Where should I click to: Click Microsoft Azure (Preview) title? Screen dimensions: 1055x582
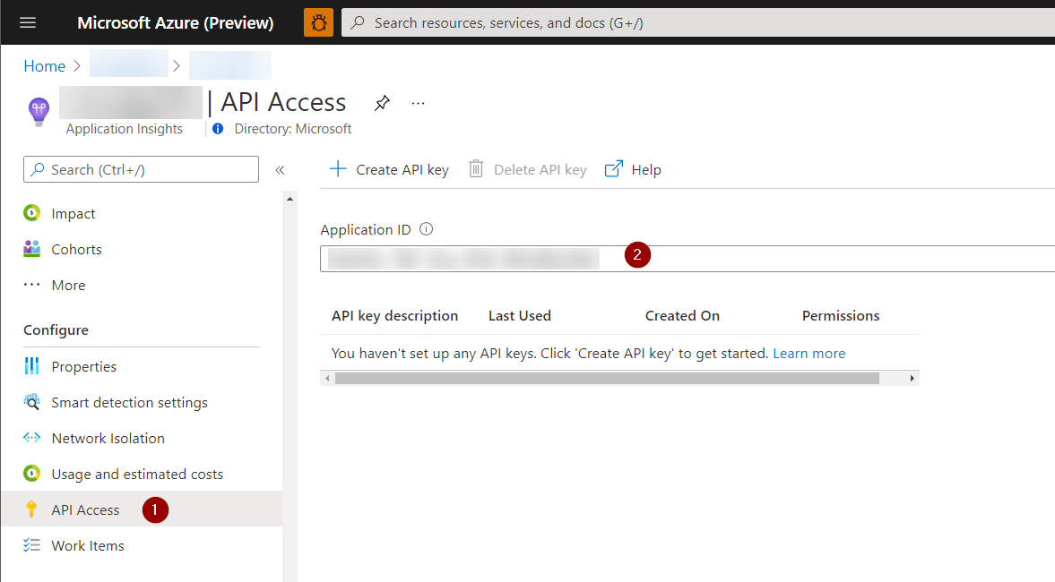176,23
